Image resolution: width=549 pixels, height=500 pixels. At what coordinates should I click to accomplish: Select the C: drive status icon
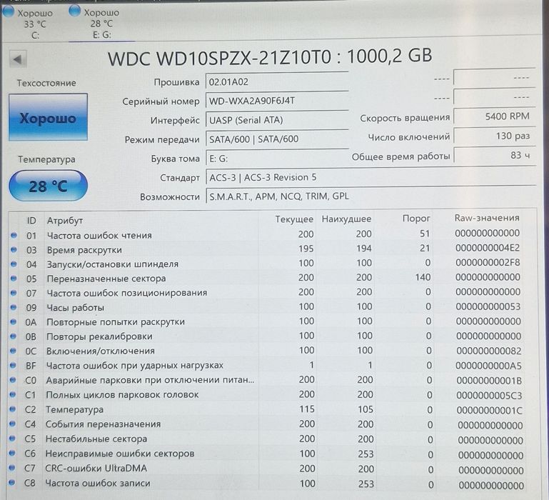coord(8,12)
